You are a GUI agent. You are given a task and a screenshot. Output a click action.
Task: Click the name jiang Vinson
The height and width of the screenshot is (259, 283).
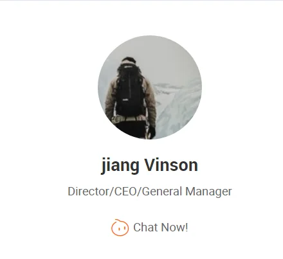[x=149, y=165]
